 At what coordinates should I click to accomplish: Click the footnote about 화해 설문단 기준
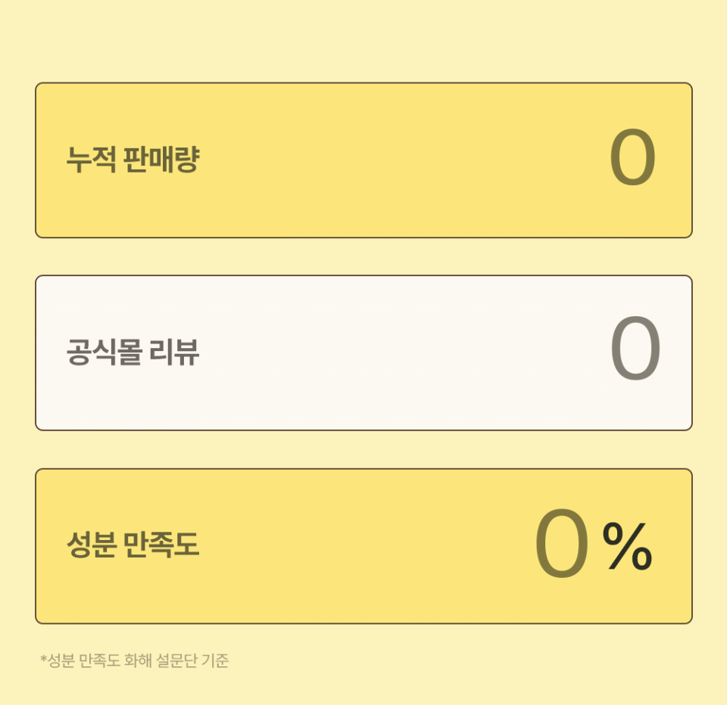(x=135, y=660)
